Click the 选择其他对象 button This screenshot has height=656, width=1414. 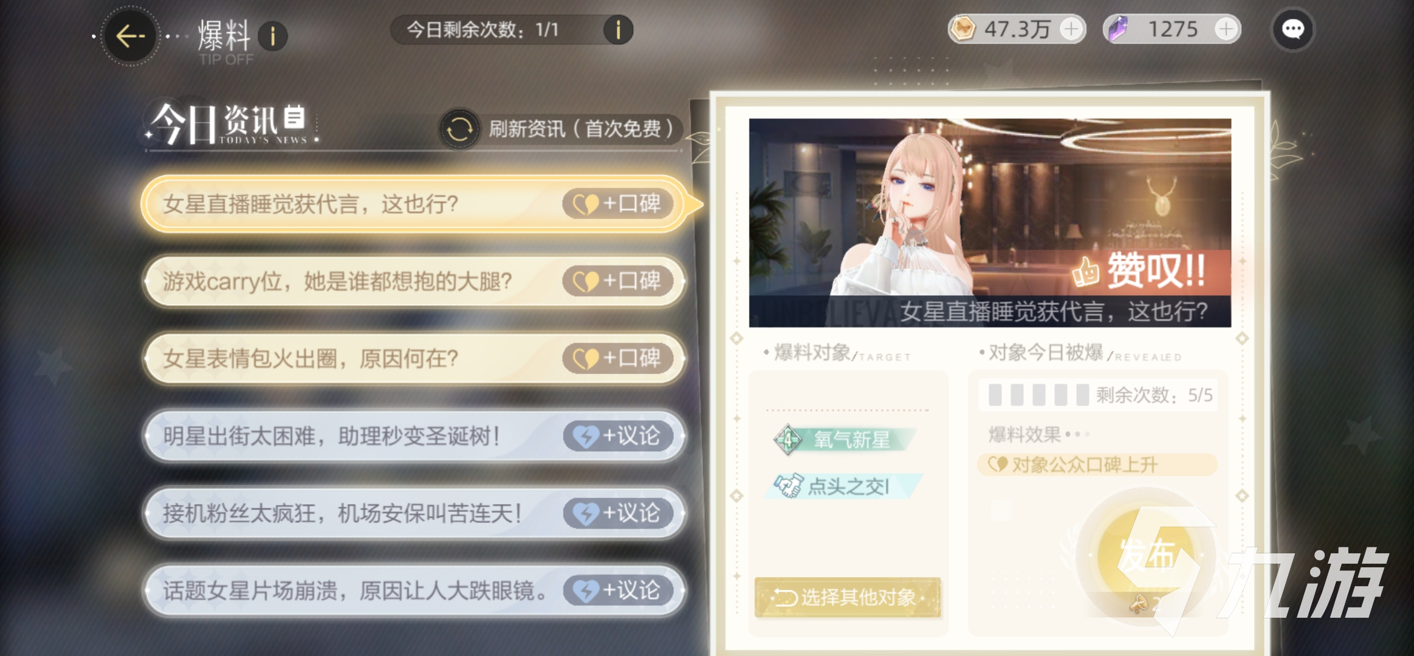pyautogui.click(x=848, y=597)
